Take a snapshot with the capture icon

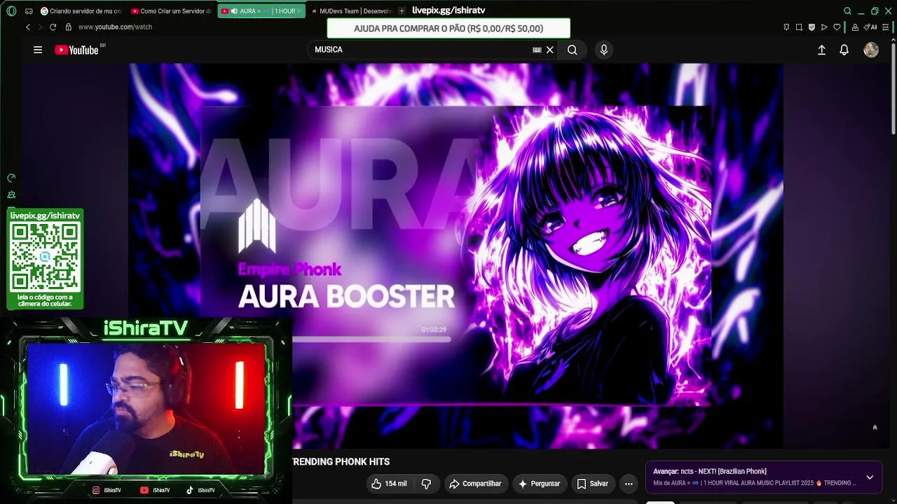point(799,27)
